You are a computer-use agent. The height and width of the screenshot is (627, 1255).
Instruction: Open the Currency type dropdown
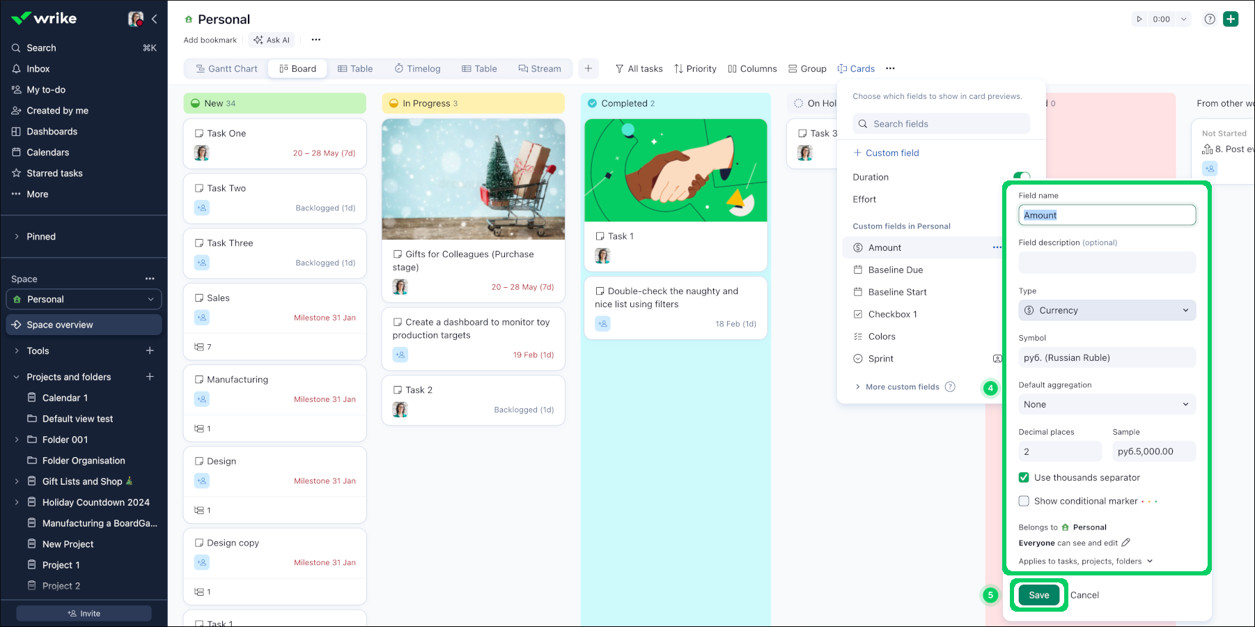coord(1107,310)
